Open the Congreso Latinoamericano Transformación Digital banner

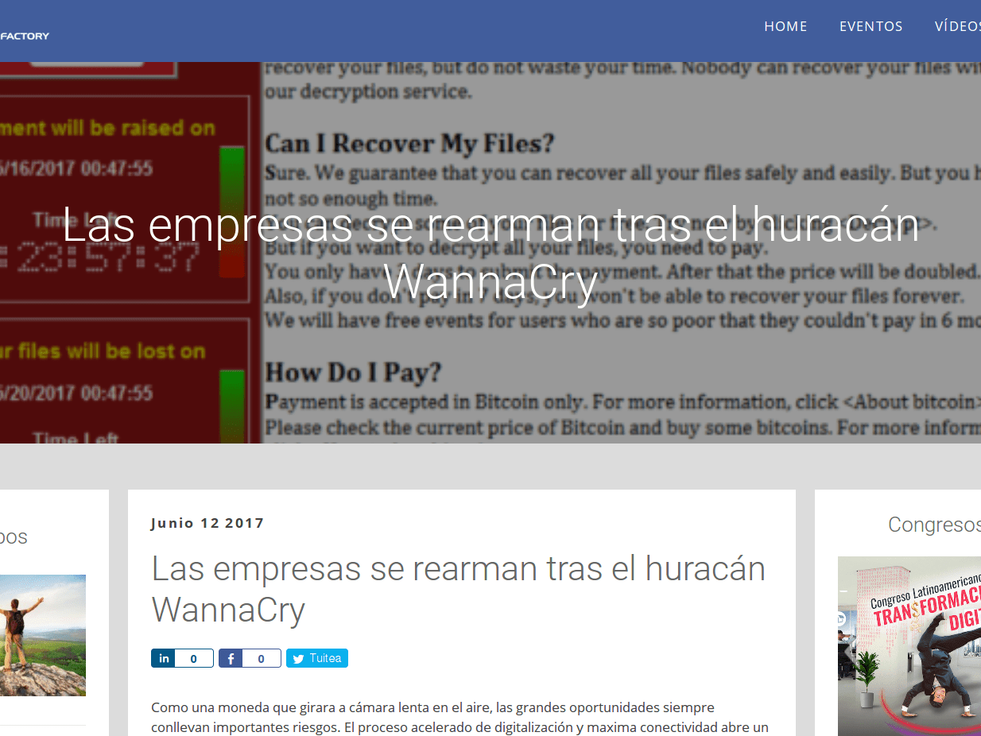click(909, 645)
